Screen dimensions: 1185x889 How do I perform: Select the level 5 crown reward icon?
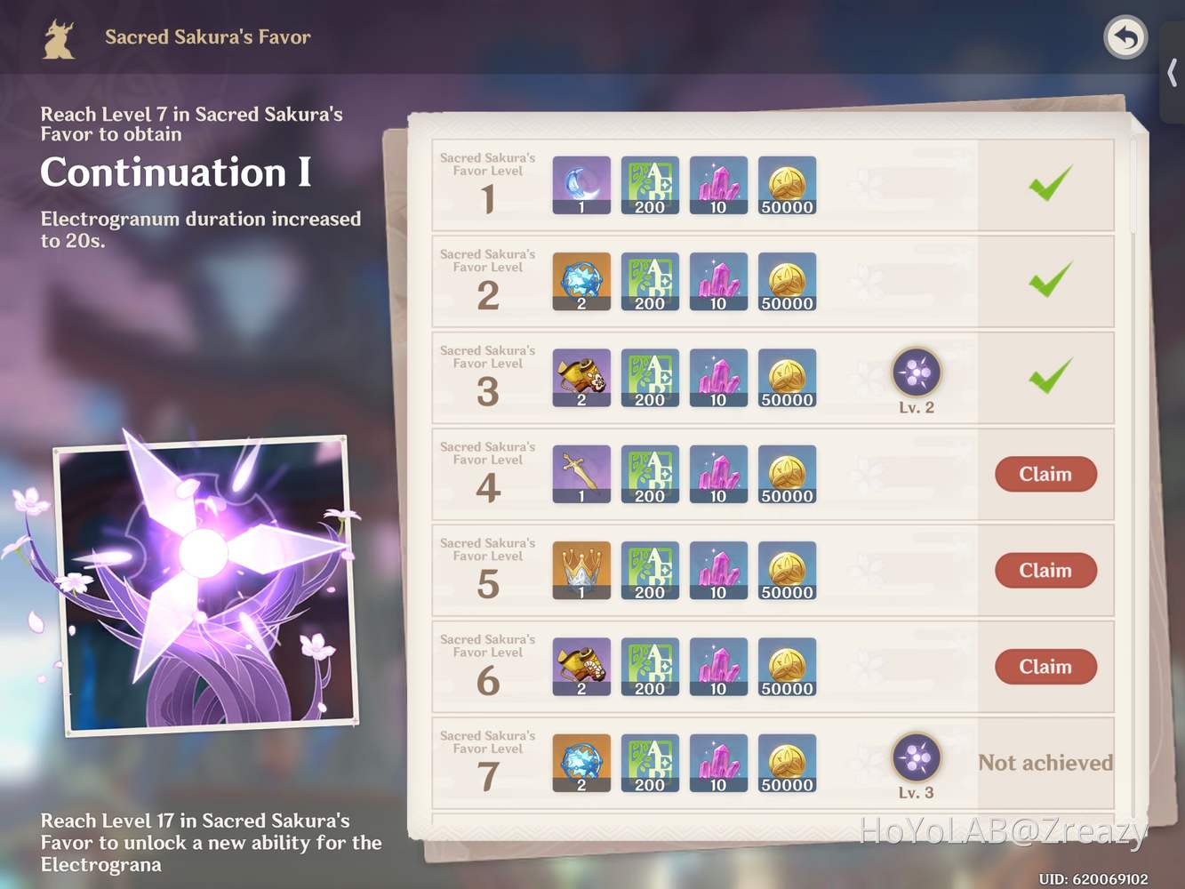(x=581, y=570)
